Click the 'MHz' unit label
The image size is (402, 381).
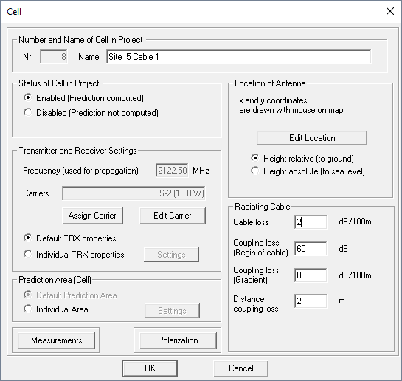[x=201, y=171]
